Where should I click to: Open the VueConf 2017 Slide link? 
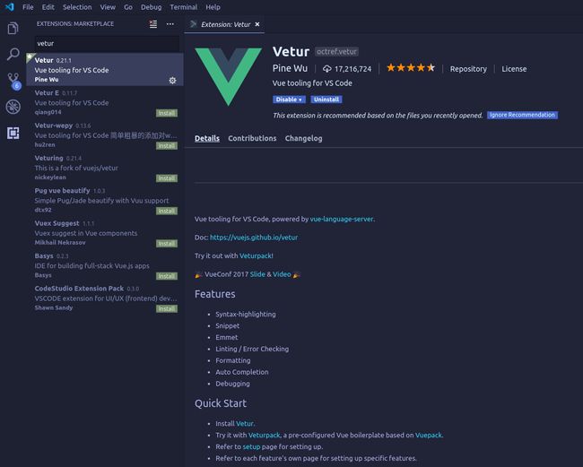point(257,274)
